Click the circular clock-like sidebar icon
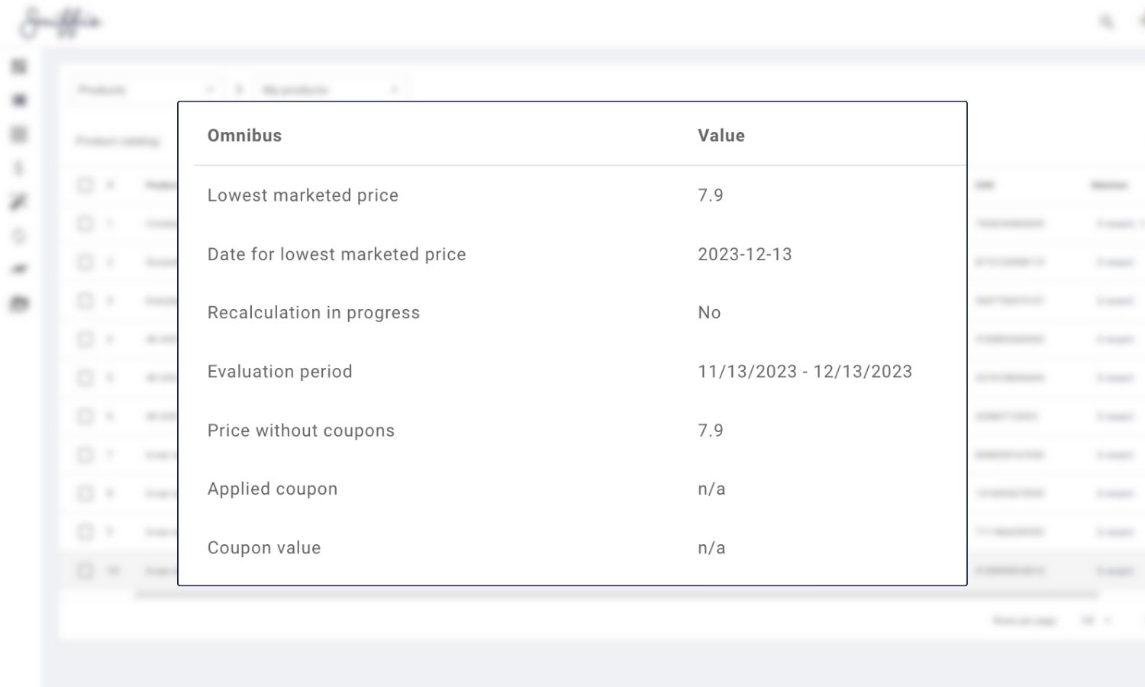 [x=19, y=236]
